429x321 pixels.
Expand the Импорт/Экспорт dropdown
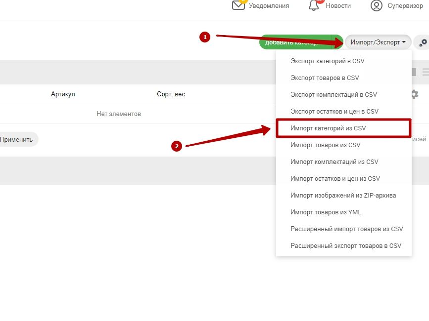[378, 42]
